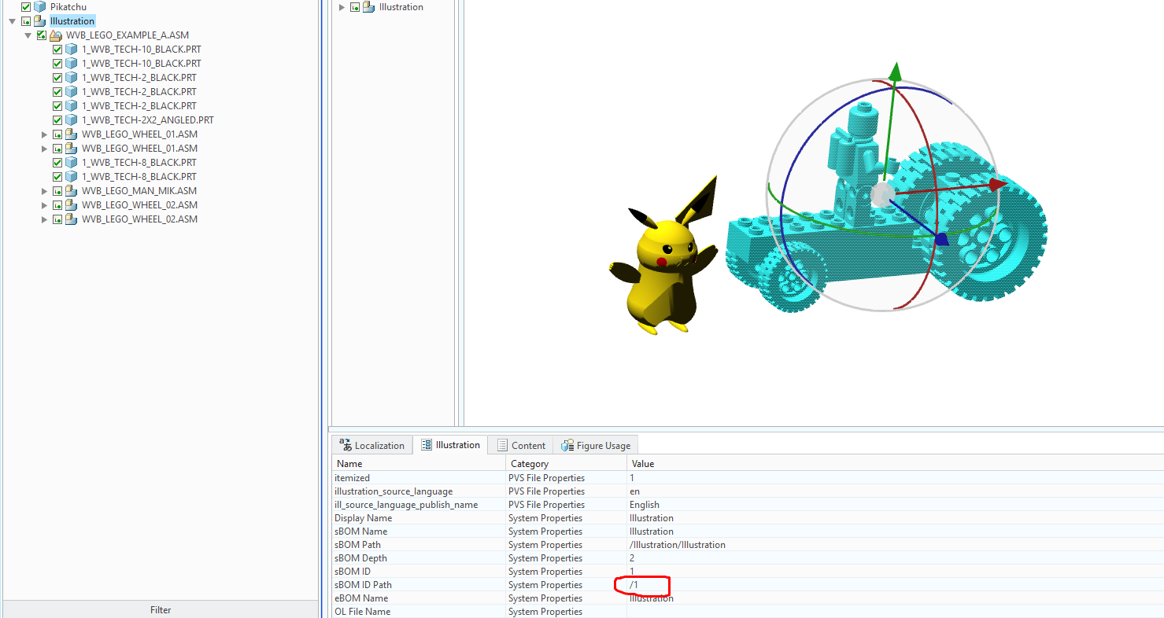
Task: Click the Figure Usage tab icon
Action: 567,445
